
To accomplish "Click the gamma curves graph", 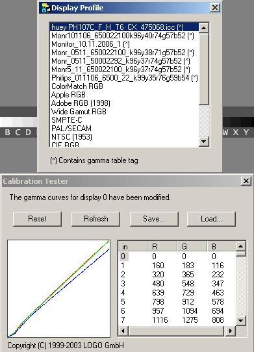I will coord(59,289).
